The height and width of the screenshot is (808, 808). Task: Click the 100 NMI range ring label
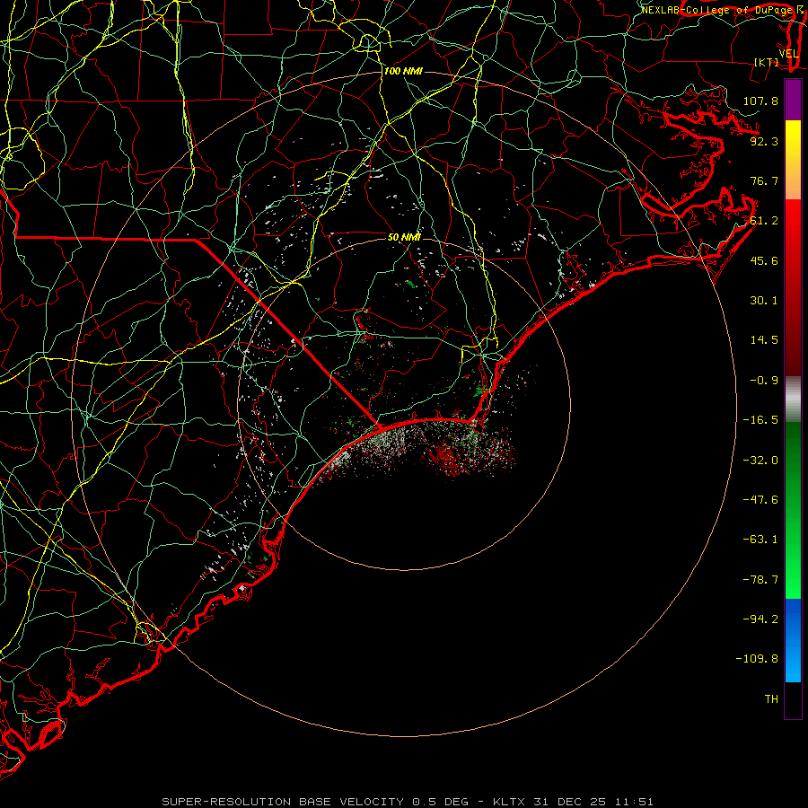[403, 71]
